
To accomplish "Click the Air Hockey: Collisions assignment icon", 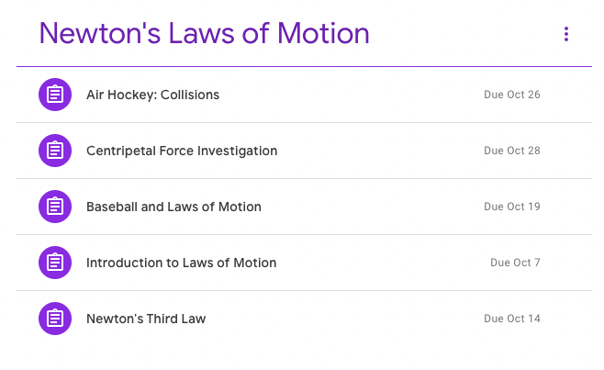I will (x=55, y=95).
